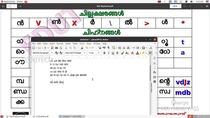The height and width of the screenshot is (118, 210).
Task: Open font color dropdown arrow
Action: pos(140,53)
